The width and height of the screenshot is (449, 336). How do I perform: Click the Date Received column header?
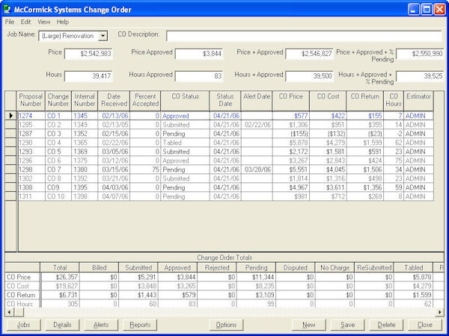(114, 100)
